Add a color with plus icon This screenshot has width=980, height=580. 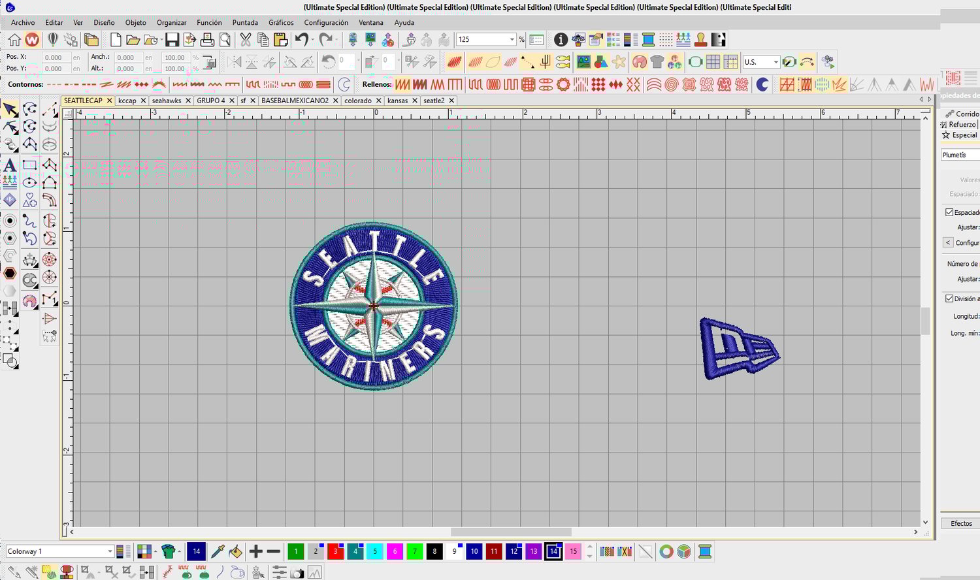pyautogui.click(x=255, y=551)
